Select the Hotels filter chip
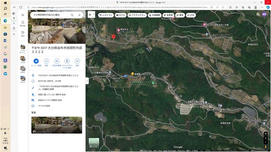Viewport: 271px width, 152px height. [x=121, y=15]
